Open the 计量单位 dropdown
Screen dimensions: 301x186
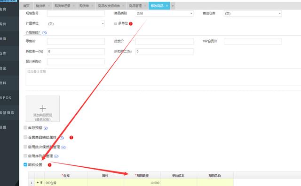point(76,24)
